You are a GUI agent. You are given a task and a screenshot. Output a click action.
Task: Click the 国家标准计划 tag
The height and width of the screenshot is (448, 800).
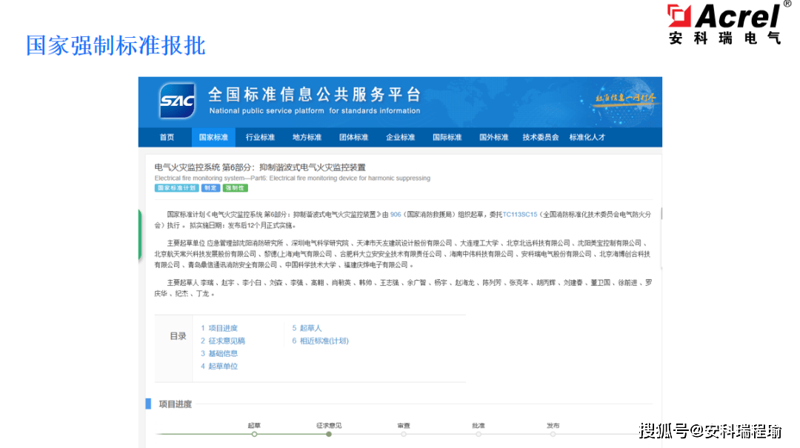pos(176,188)
